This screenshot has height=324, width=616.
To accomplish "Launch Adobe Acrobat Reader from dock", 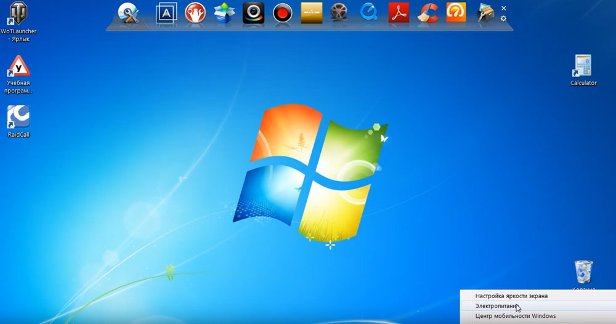I will pyautogui.click(x=399, y=12).
